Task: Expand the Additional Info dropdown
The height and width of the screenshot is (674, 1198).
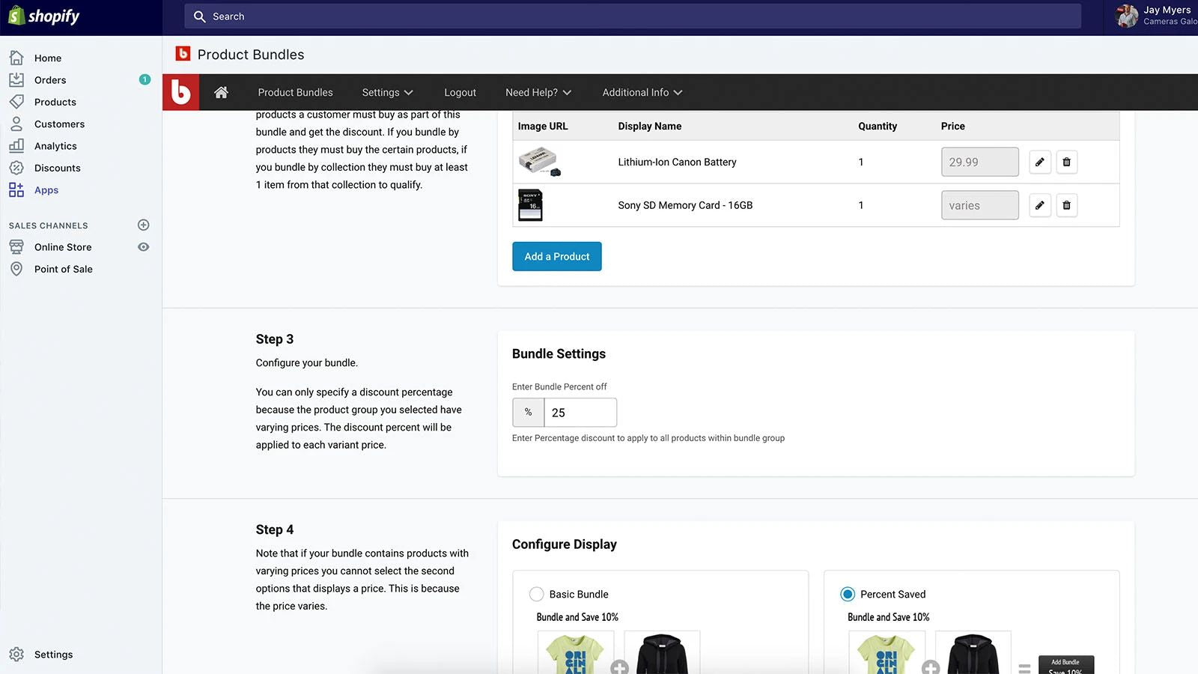Action: pyautogui.click(x=642, y=92)
